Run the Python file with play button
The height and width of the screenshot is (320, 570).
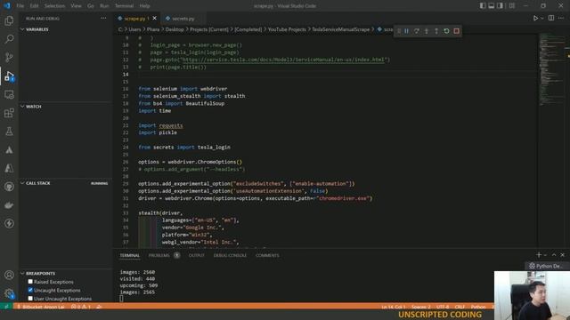[535, 18]
